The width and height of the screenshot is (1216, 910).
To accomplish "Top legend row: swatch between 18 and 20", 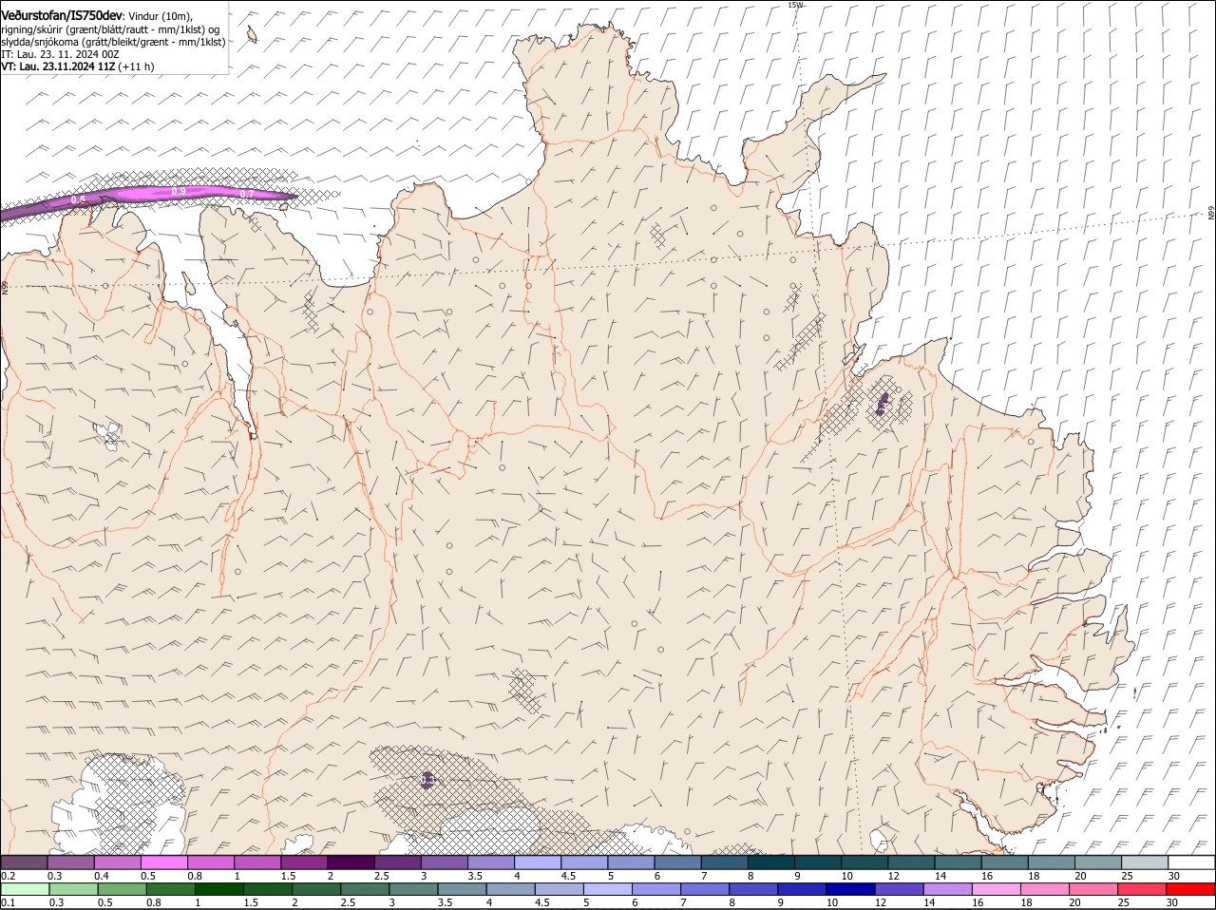I will pyautogui.click(x=1052, y=862).
